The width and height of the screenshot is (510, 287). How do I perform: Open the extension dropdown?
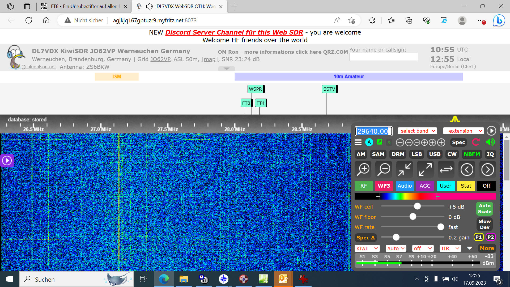point(464,131)
